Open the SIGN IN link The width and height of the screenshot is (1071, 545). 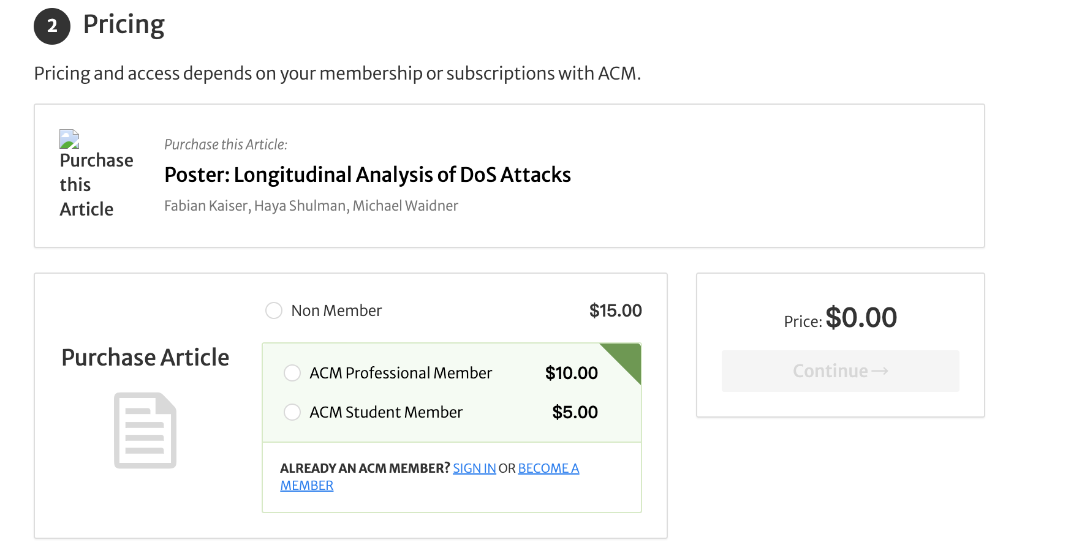click(x=474, y=468)
